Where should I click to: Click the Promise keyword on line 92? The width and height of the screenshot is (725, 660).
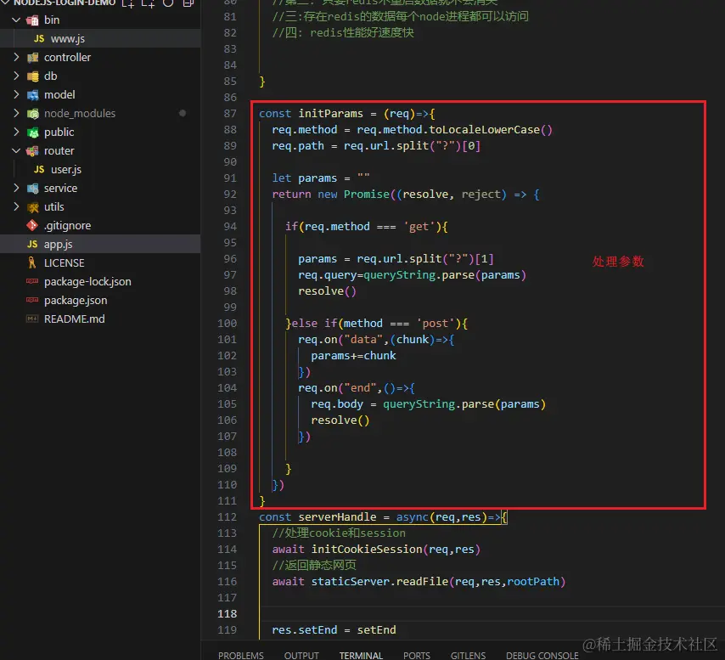pyautogui.click(x=366, y=195)
